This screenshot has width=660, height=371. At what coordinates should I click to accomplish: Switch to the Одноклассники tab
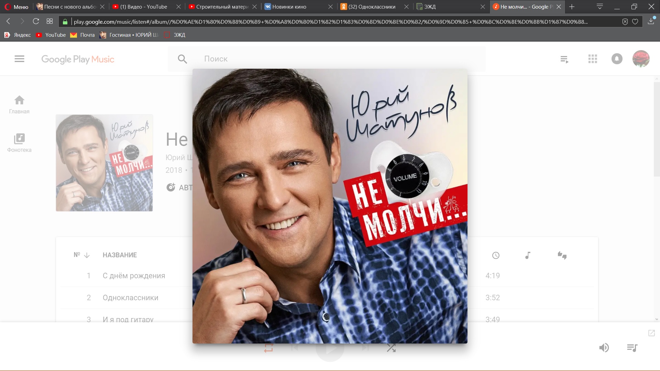point(371,7)
